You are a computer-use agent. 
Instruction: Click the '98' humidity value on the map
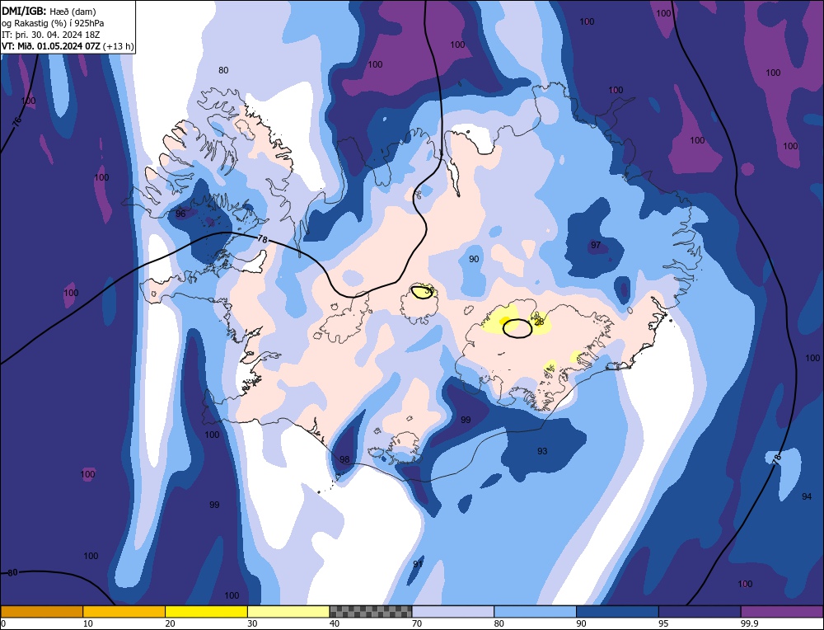tap(344, 459)
